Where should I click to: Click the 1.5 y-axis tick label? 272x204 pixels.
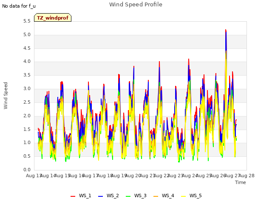point(27,129)
